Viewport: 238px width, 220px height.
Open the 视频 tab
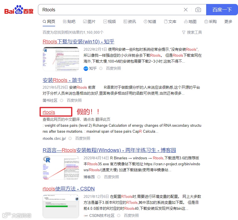click(109, 22)
